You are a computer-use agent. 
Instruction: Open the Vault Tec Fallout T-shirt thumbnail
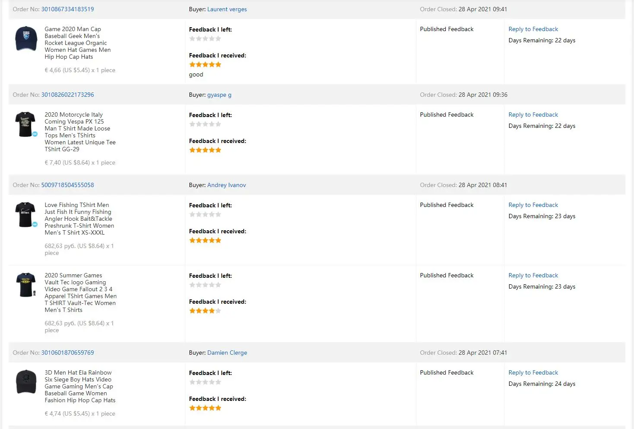[26, 285]
